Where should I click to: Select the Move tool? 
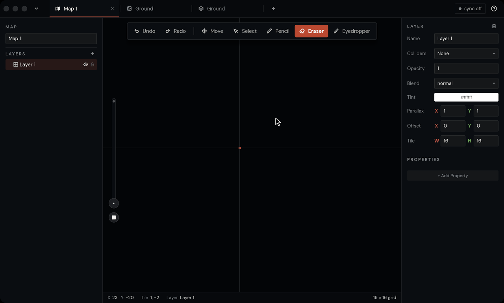(x=212, y=31)
